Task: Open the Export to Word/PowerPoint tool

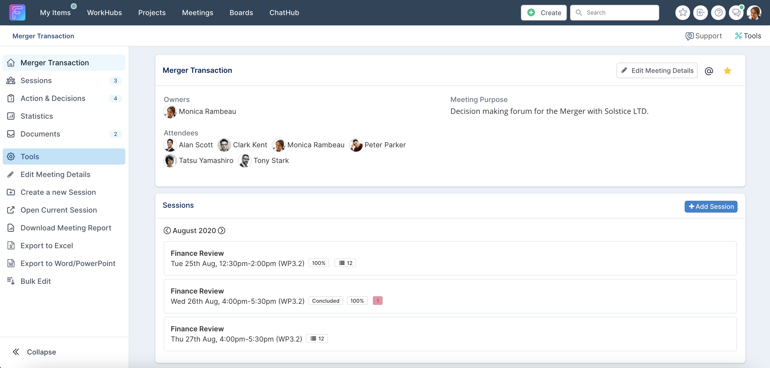Action: 68,263
